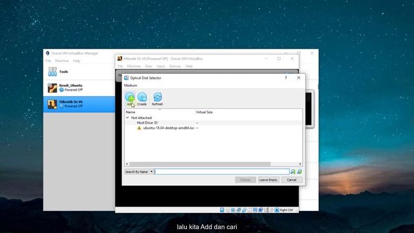Click the horizontal scrollbar thumb in disk list
Image resolution: width=414 pixels, height=233 pixels.
200,164
